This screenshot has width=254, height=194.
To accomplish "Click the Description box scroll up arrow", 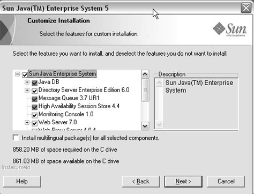I will coord(159,83).
